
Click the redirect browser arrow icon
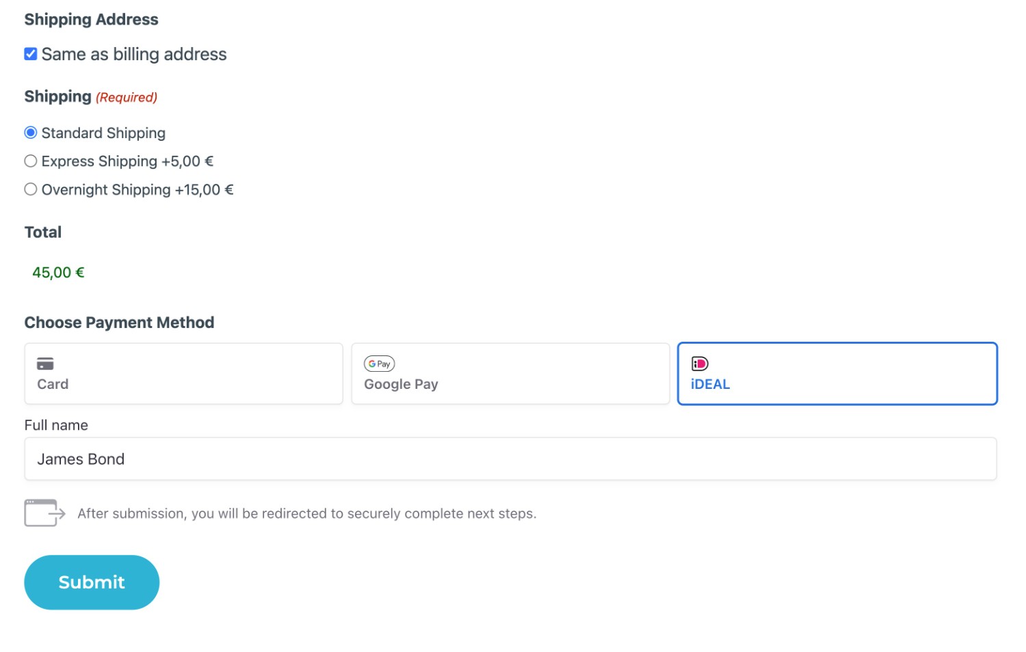coord(45,513)
